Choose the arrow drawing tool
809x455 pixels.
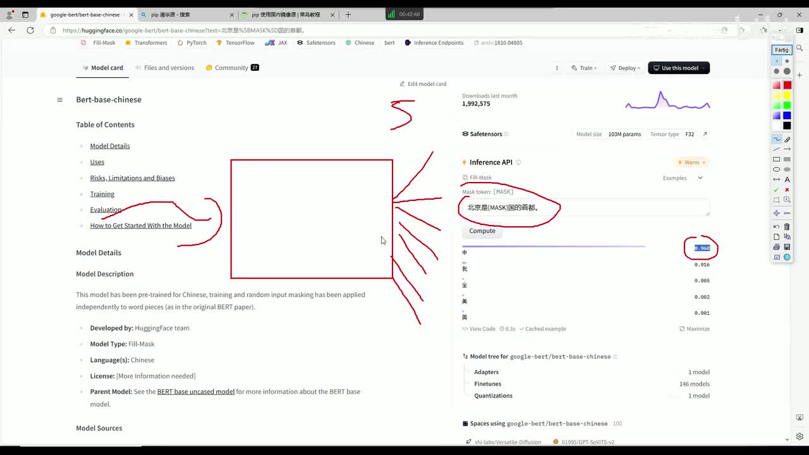pyautogui.click(x=787, y=149)
